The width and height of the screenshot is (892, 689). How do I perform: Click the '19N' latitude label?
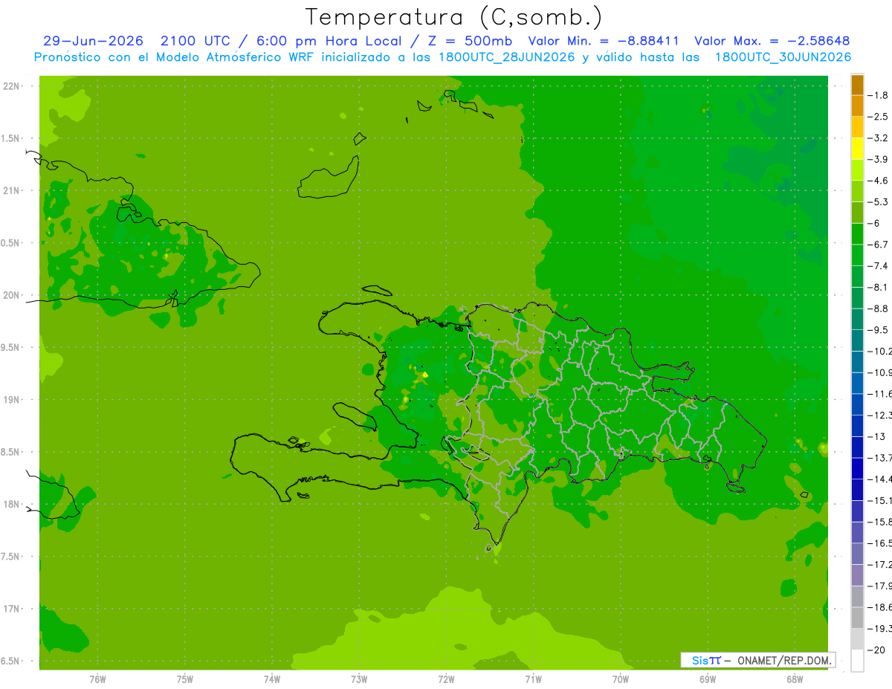coord(11,399)
